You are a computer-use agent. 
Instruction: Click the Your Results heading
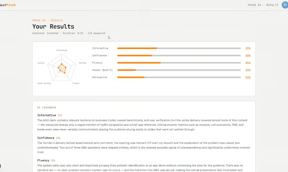53,26
